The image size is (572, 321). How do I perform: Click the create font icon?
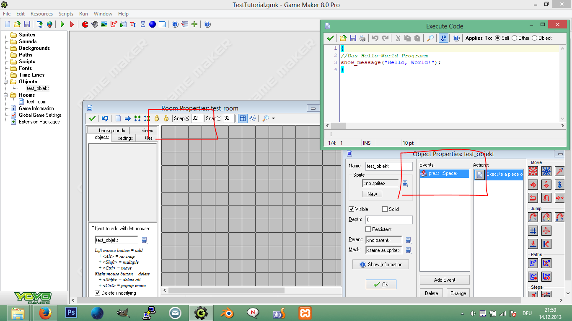point(133,24)
